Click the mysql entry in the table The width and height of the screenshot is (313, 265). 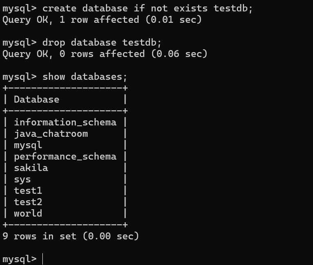tap(28, 145)
